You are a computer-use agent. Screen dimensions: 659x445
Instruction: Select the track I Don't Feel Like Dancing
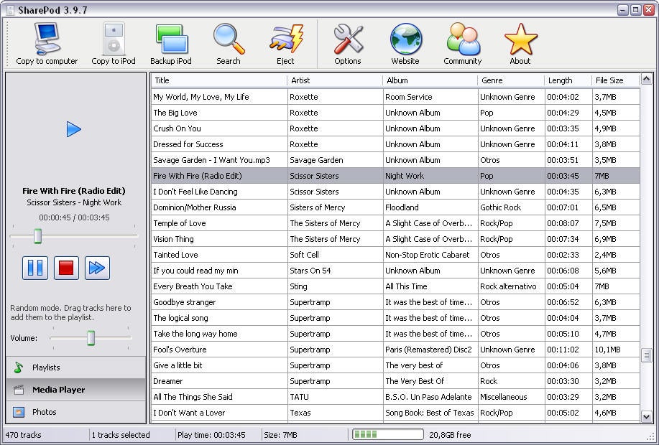point(395,192)
